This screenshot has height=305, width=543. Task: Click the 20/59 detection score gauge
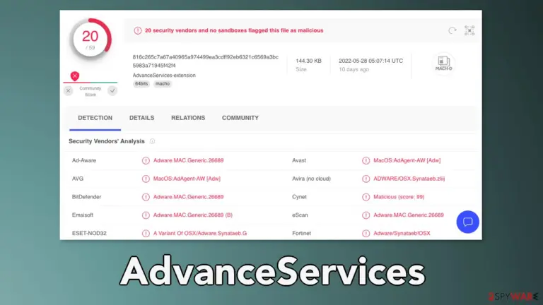click(x=90, y=40)
